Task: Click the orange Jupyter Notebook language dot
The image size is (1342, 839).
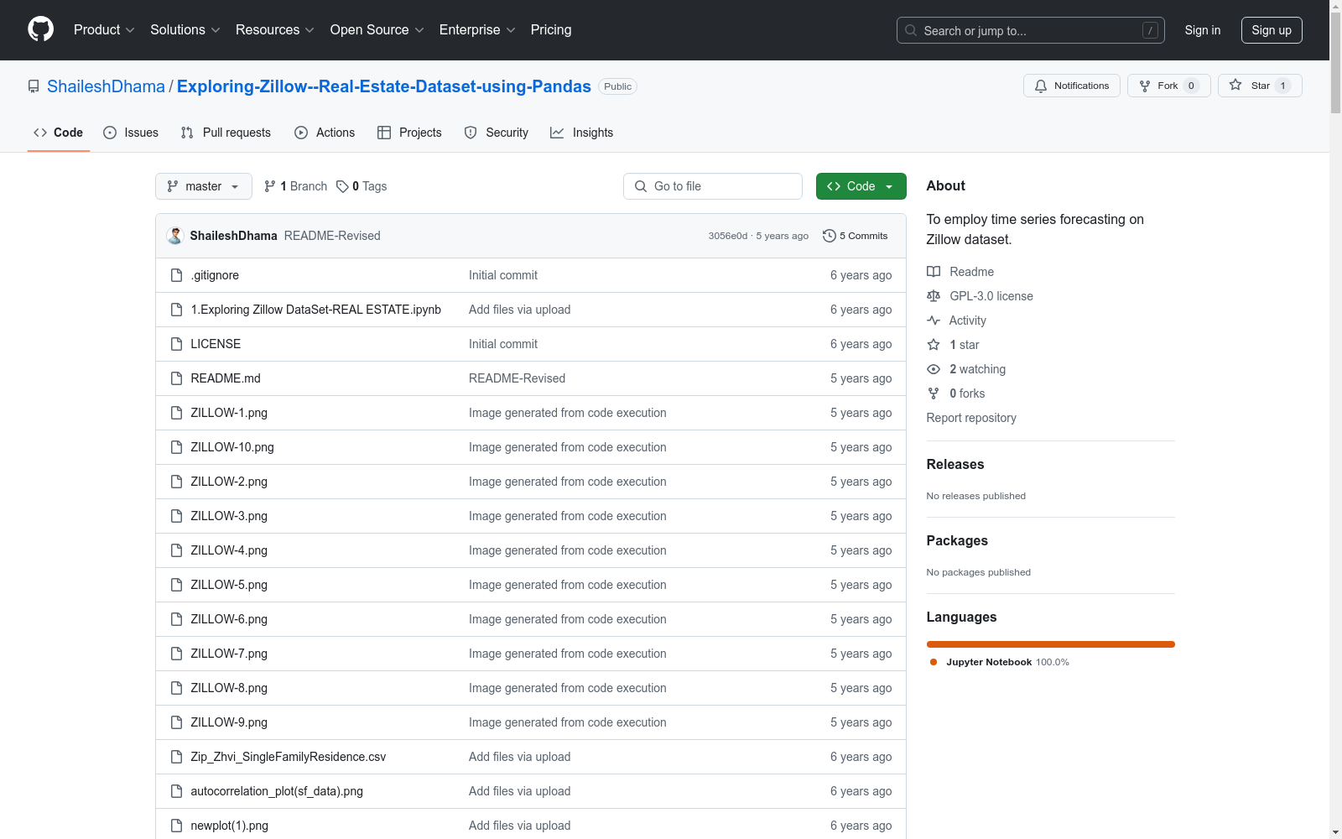Action: click(x=934, y=662)
